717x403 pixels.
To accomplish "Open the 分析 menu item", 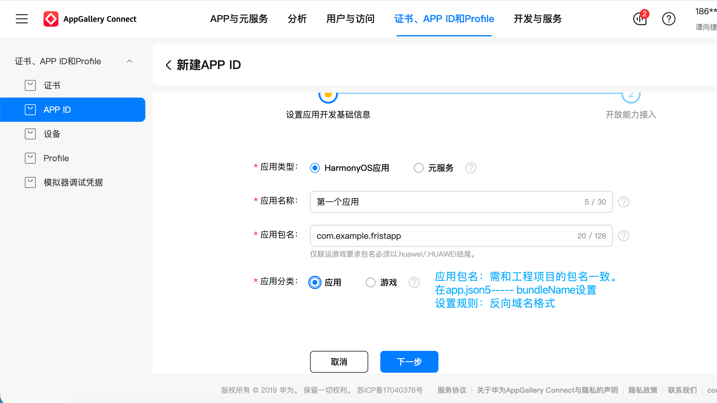I will [297, 18].
